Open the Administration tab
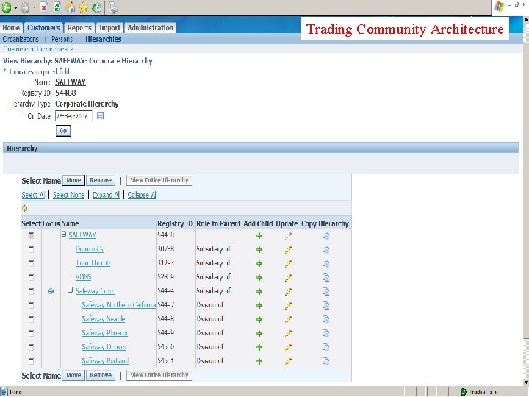This screenshot has height=397, width=529. click(x=150, y=28)
